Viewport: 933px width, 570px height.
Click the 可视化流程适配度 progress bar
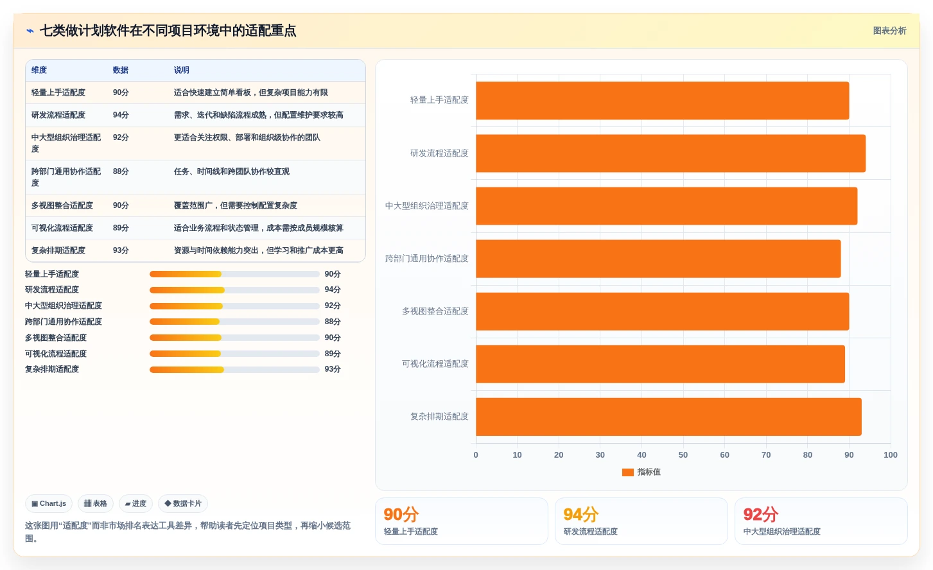pos(234,354)
